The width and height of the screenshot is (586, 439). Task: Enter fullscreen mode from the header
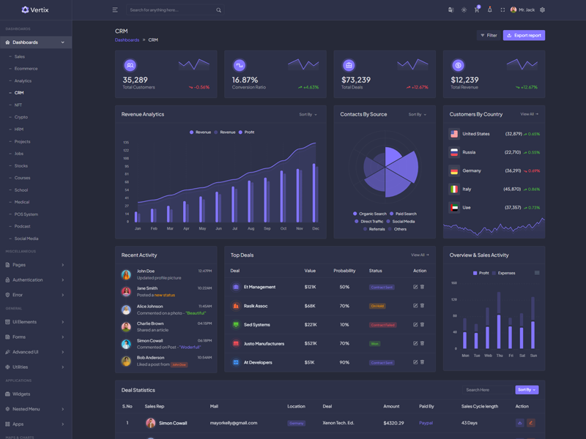[x=502, y=10]
